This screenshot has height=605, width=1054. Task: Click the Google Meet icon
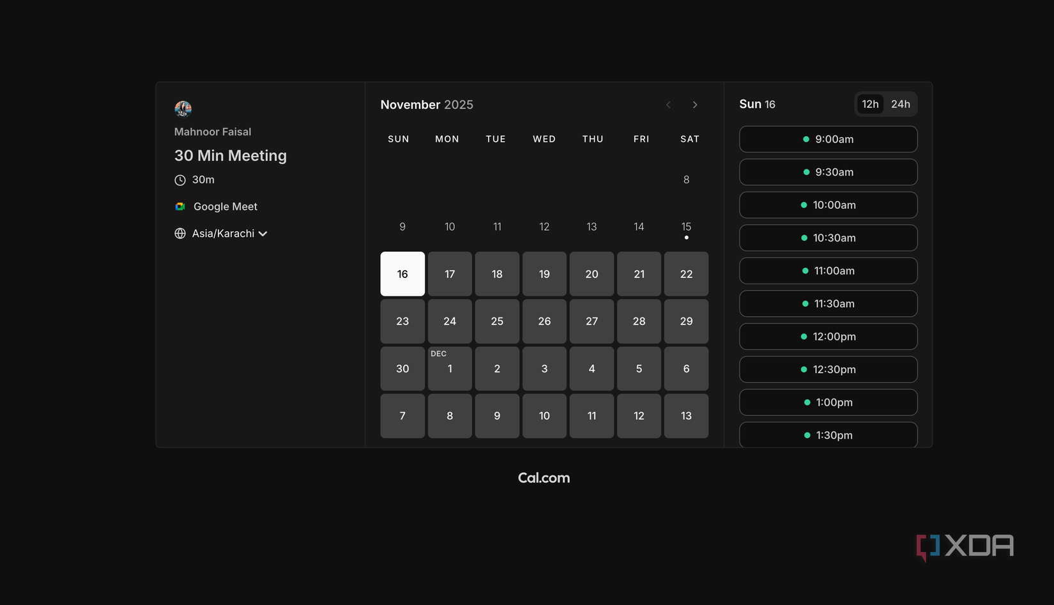pos(179,206)
